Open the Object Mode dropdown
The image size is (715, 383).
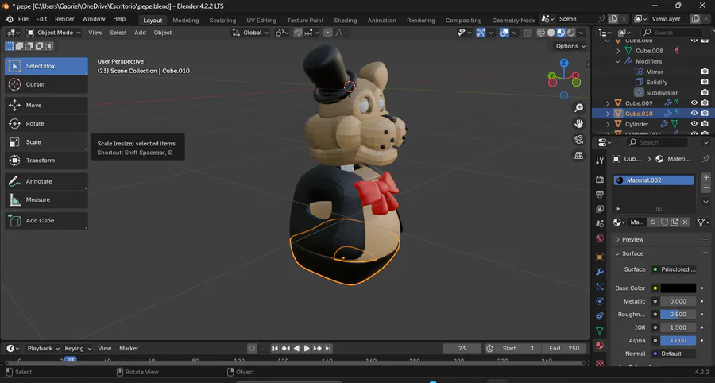[53, 33]
